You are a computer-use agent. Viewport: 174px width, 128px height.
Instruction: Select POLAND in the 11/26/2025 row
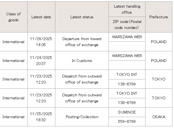coord(158,42)
